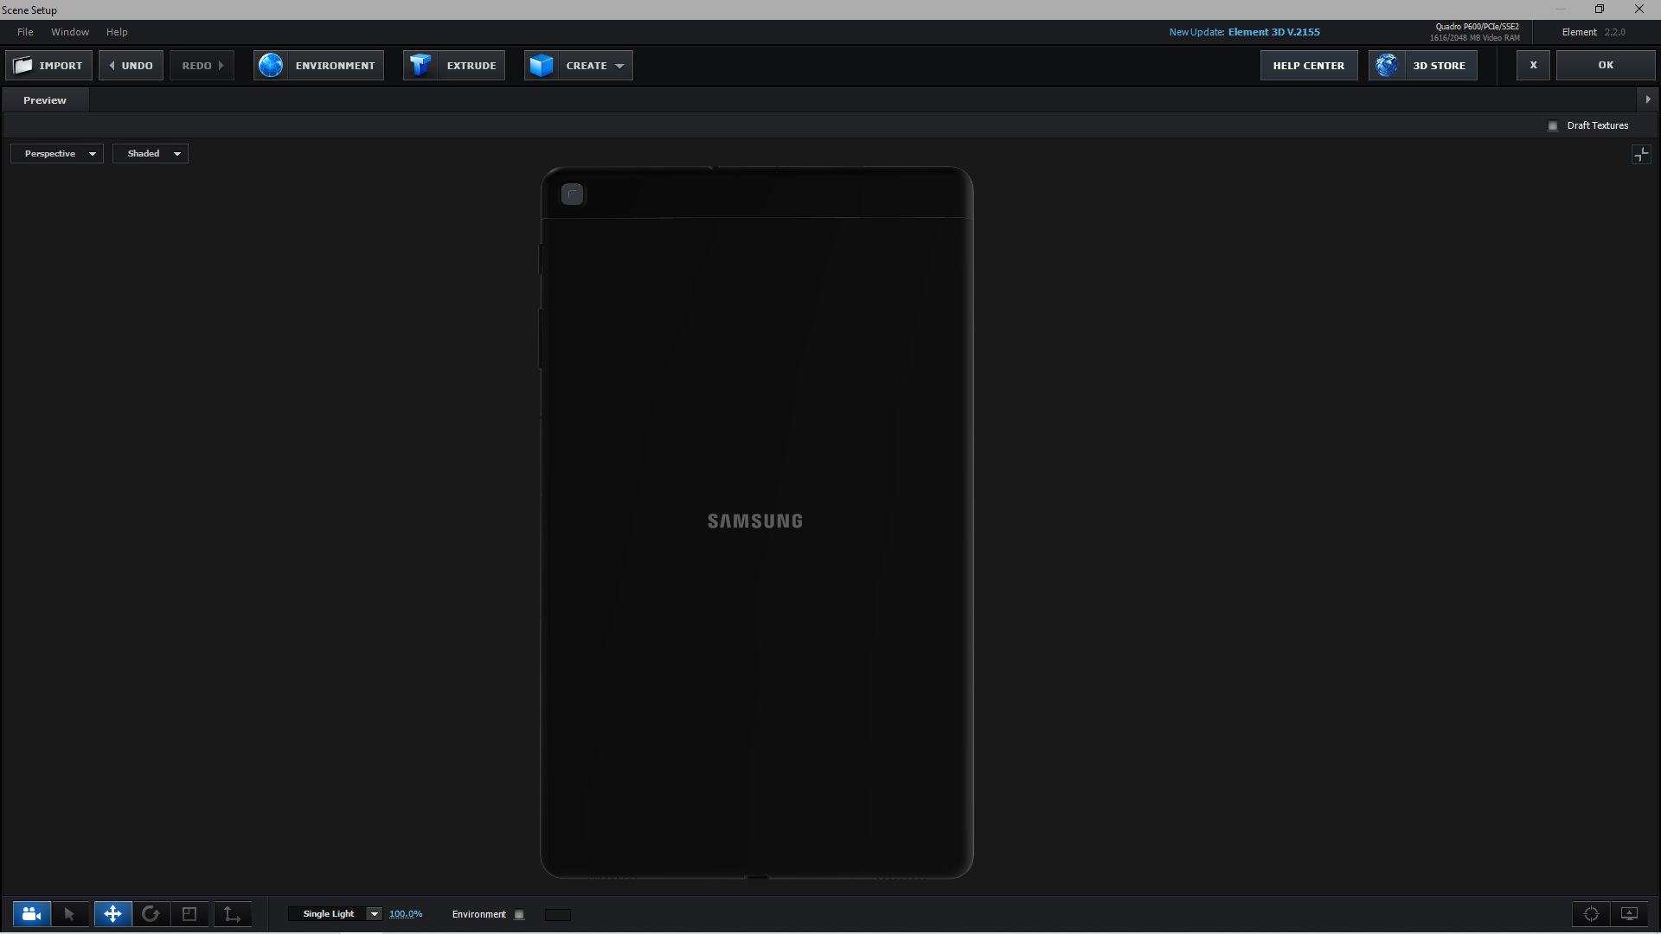Click the Samsung tablet model in preview
Image resolution: width=1661 pixels, height=934 pixels.
(x=757, y=522)
